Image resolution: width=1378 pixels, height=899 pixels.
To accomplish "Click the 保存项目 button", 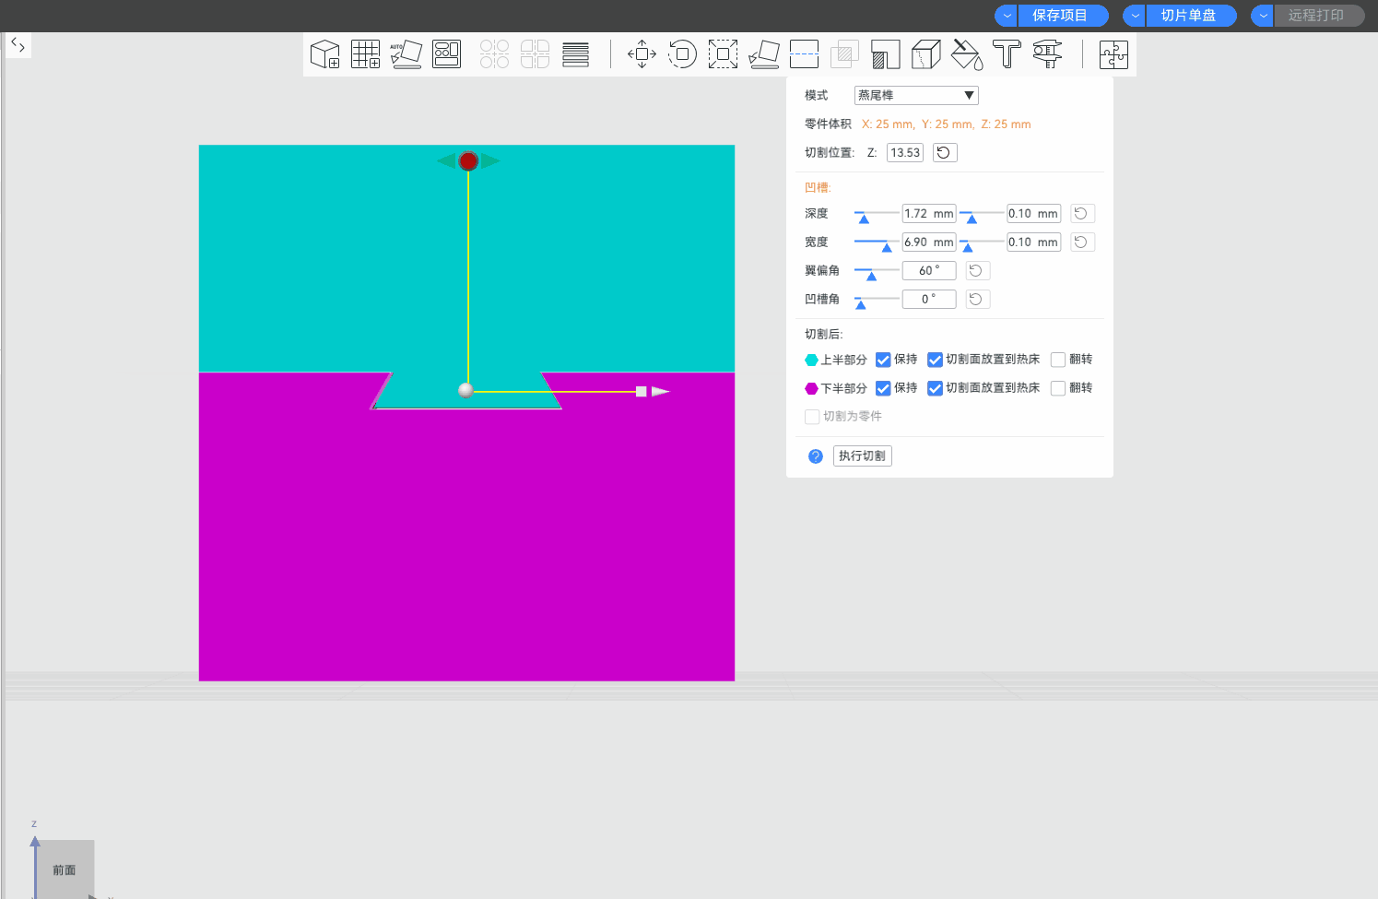I will (x=1062, y=16).
